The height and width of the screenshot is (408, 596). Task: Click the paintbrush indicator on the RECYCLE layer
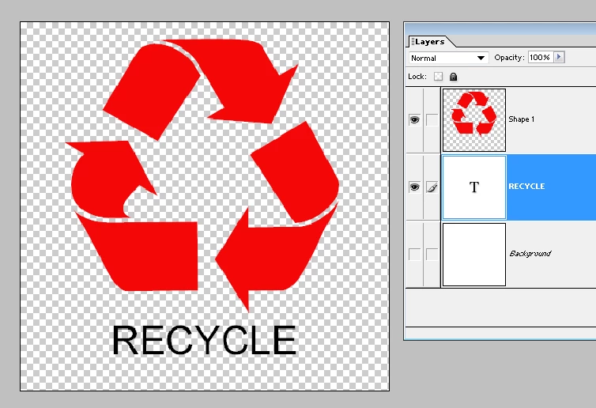coord(432,187)
